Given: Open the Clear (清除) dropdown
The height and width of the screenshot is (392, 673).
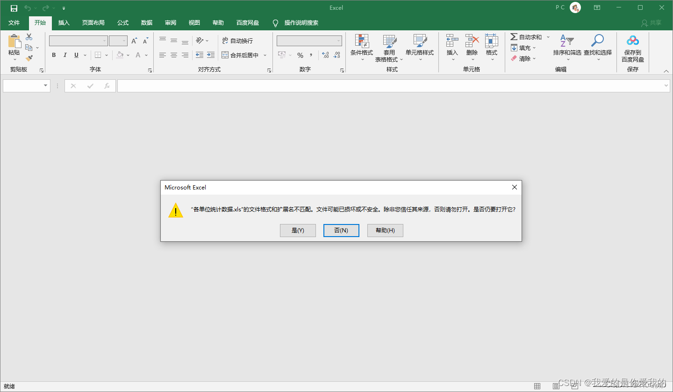Looking at the screenshot, I should (x=523, y=58).
